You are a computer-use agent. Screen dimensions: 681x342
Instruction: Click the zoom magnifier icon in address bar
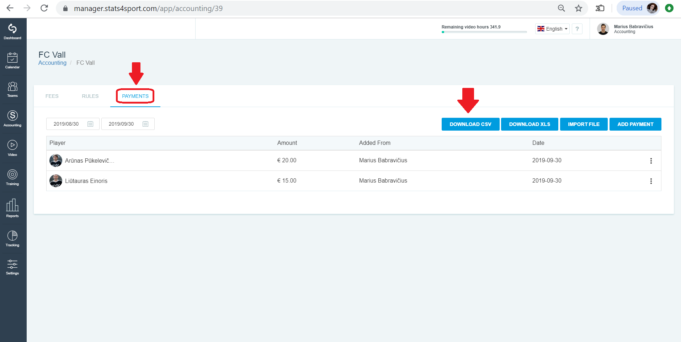[x=562, y=8]
